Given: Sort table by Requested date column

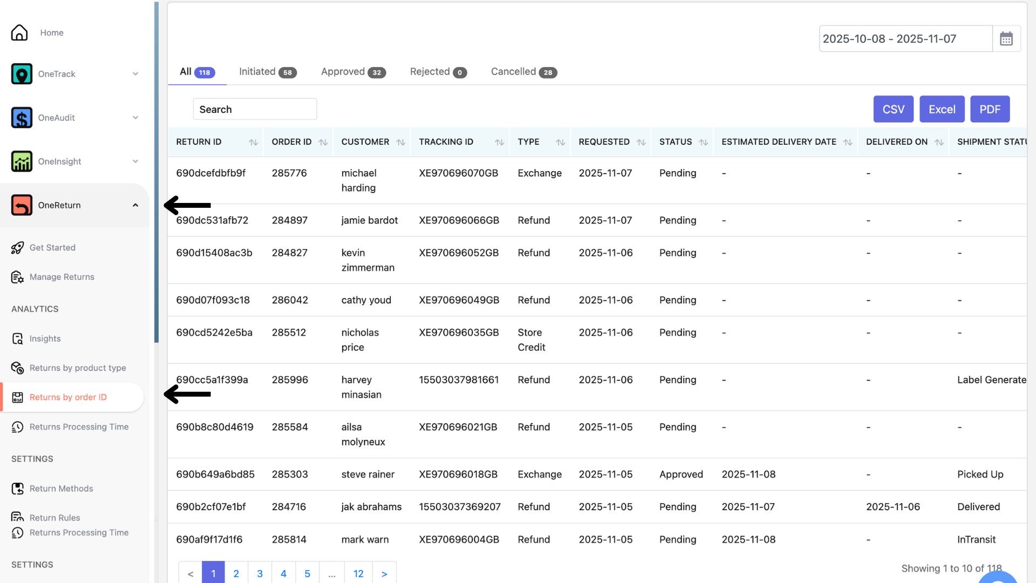Looking at the screenshot, I should pyautogui.click(x=641, y=142).
